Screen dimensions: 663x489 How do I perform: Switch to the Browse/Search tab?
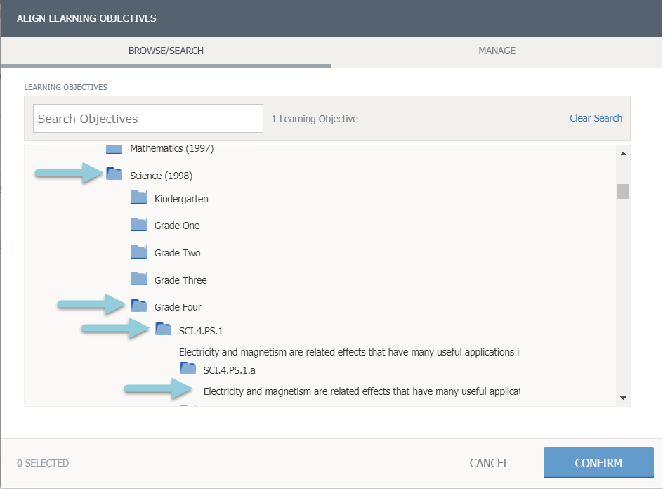[x=166, y=51]
